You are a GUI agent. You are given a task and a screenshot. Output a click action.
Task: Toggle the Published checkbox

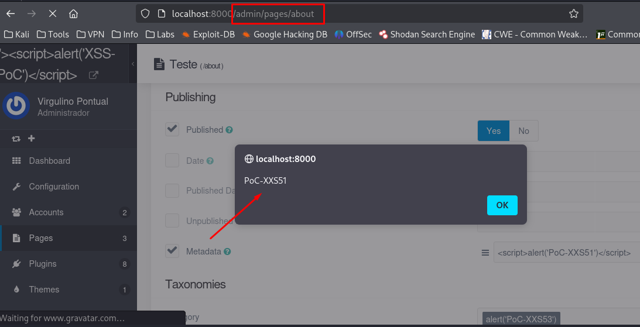pos(172,129)
